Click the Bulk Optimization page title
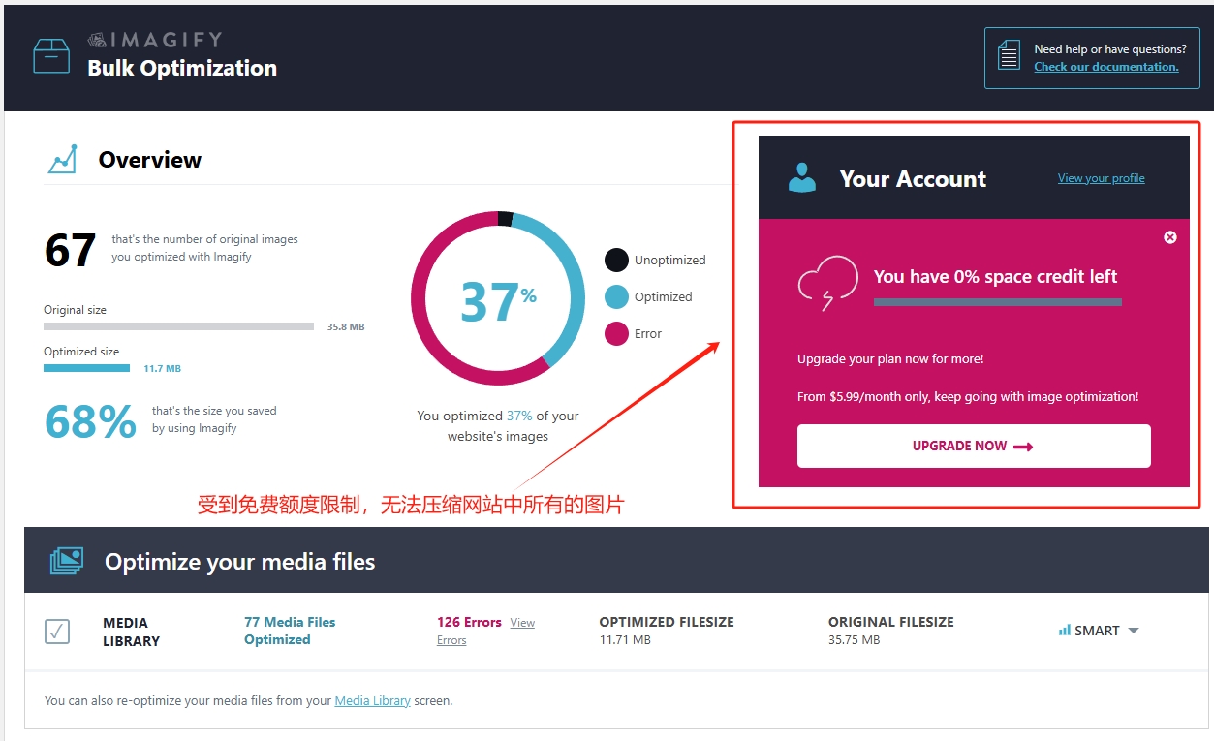The height and width of the screenshot is (741, 1214). (x=182, y=68)
